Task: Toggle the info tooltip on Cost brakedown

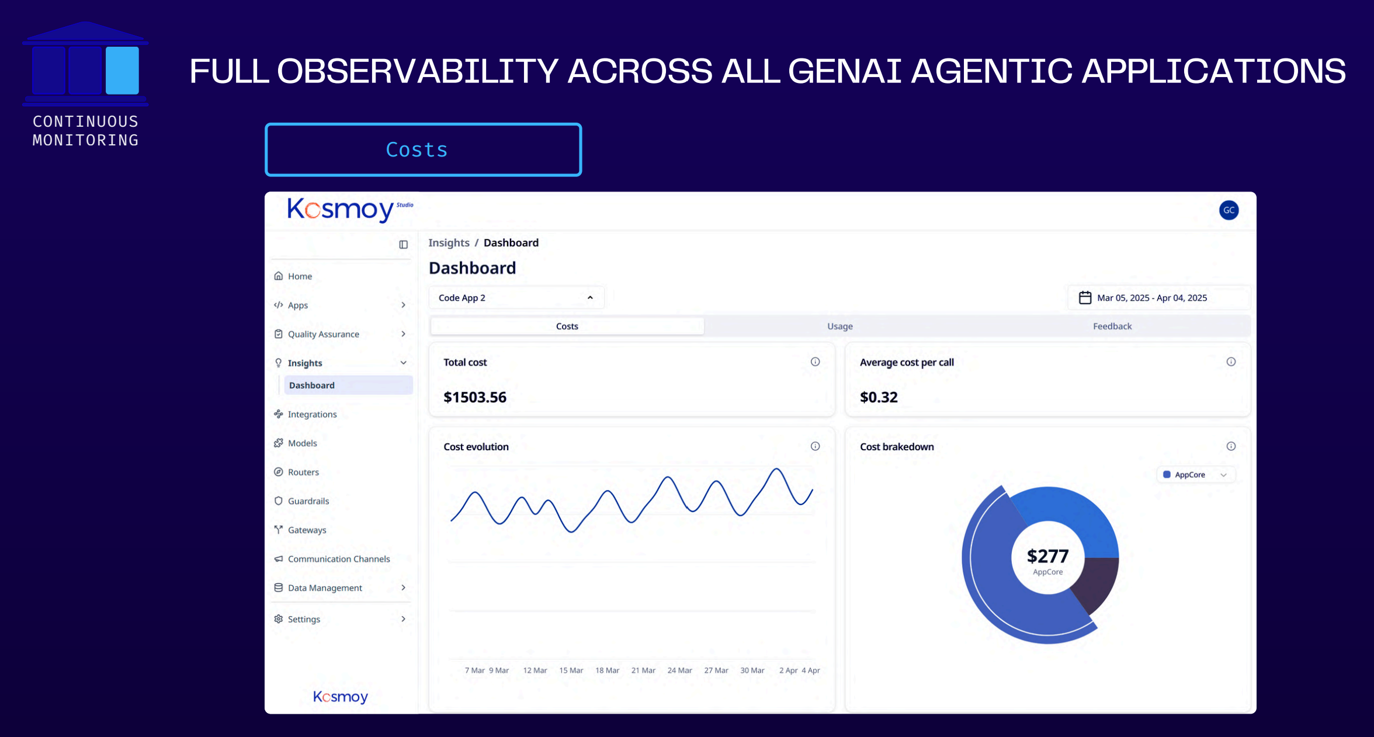Action: pos(1231,446)
